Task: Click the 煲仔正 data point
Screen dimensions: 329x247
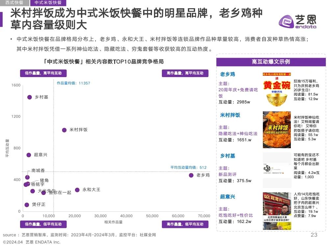Action: tap(27, 205)
